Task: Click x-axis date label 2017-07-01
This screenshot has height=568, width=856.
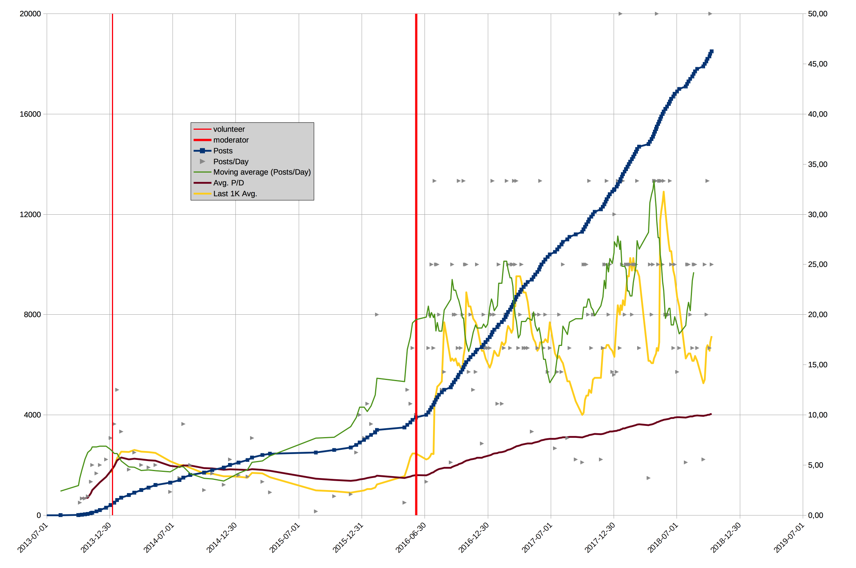Action: tap(537, 537)
